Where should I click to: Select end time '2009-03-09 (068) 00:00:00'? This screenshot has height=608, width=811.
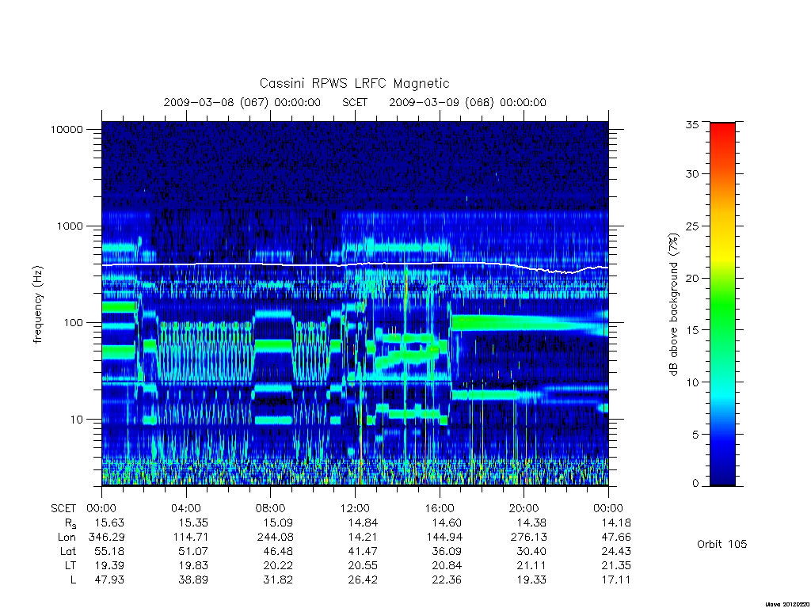click(467, 102)
